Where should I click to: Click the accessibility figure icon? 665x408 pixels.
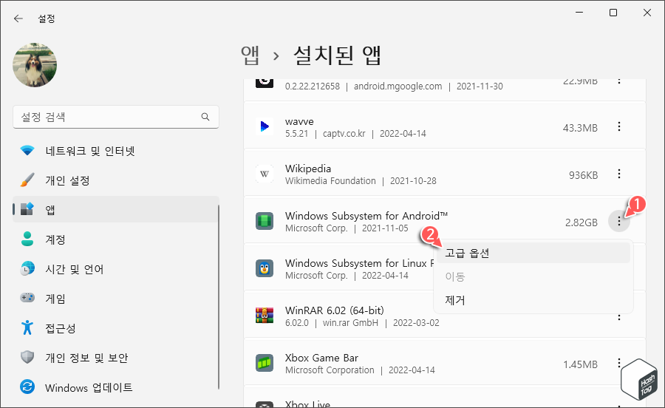(27, 327)
